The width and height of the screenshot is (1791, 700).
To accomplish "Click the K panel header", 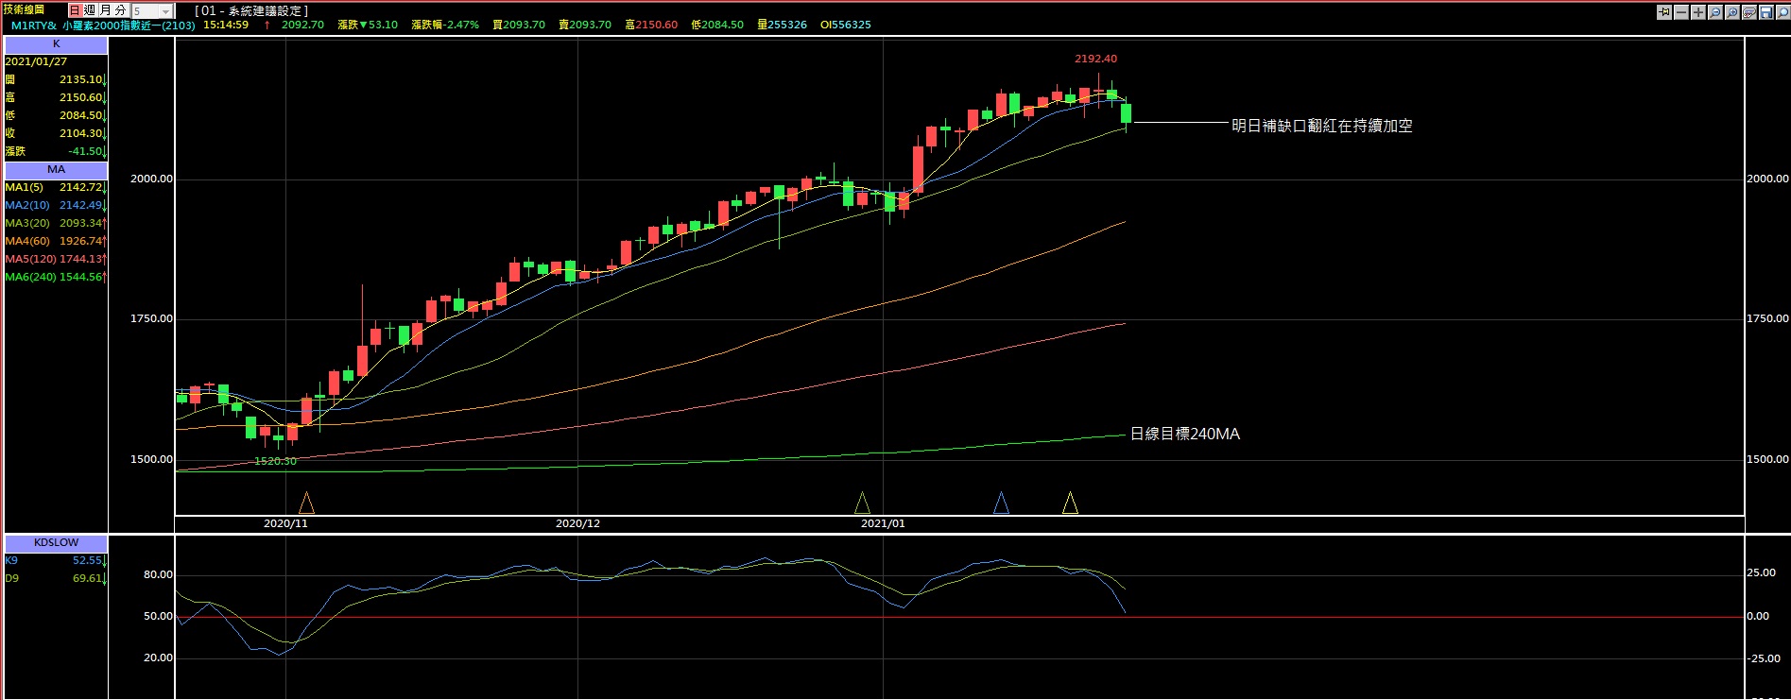I will point(56,44).
